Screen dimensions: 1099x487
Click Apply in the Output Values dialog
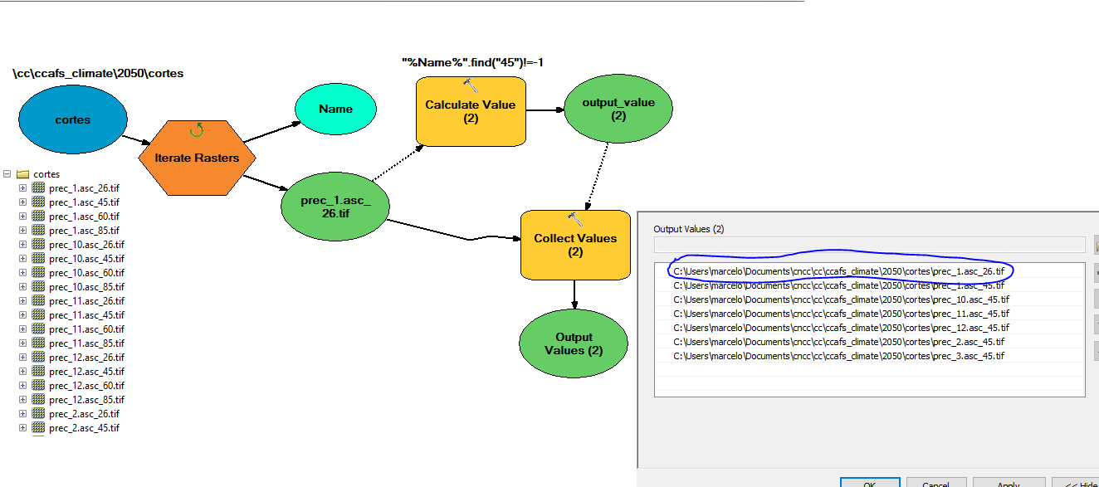pyautogui.click(x=1008, y=483)
